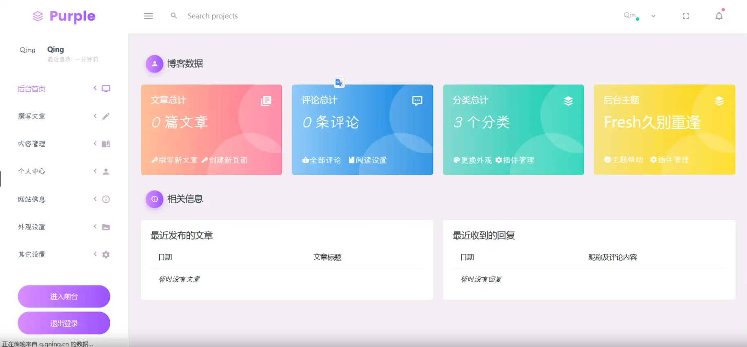
Task: Click the pencil icon for 撰写文章
Action: [x=106, y=116]
